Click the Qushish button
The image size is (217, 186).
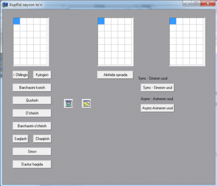tap(32, 100)
